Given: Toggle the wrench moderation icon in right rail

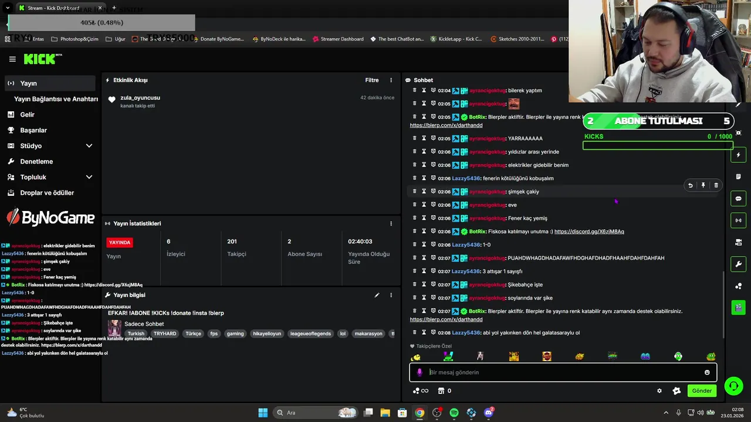Looking at the screenshot, I should 739,264.
